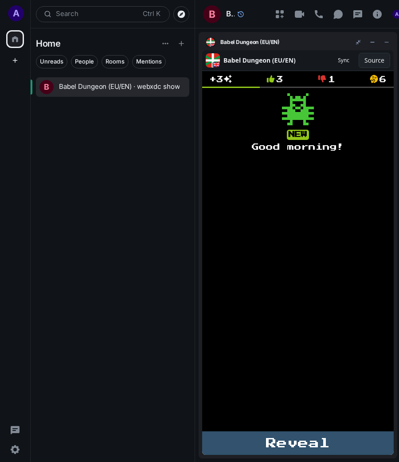
Task: Click the thumbs-up count of 3
Action: (x=274, y=79)
